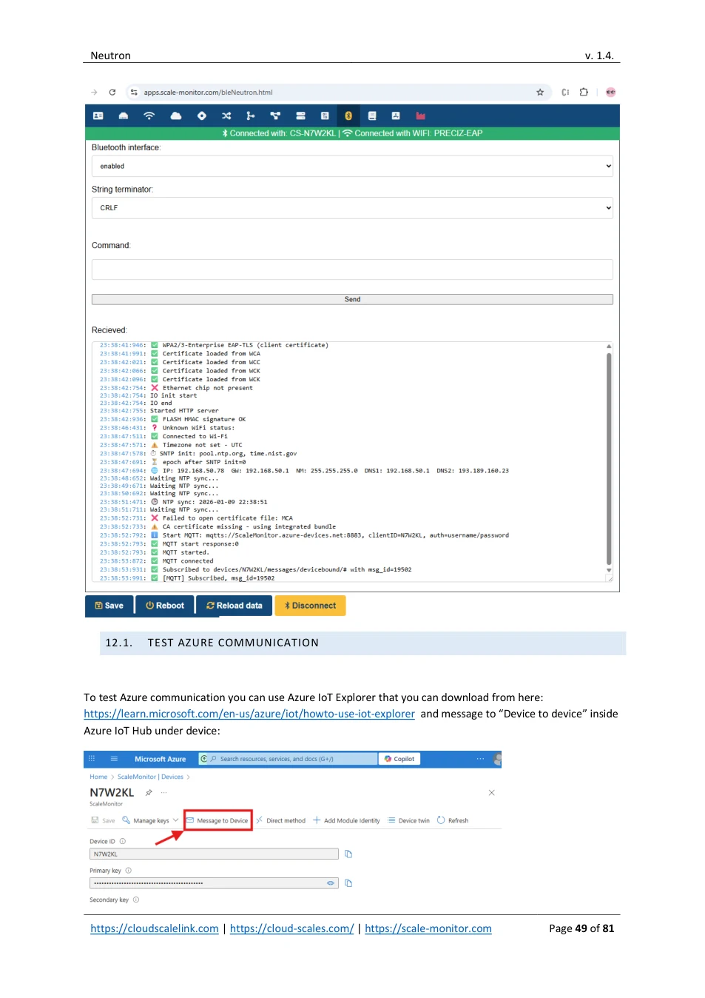Screen dimensions: 705x998
Task: Open the Azure hamburger menu
Action: (x=114, y=759)
